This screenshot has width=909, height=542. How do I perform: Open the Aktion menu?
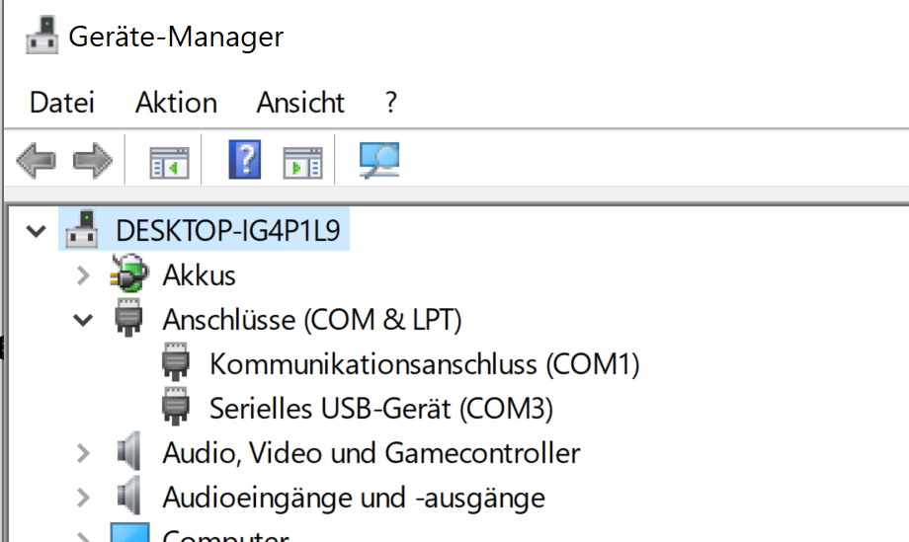(x=176, y=103)
